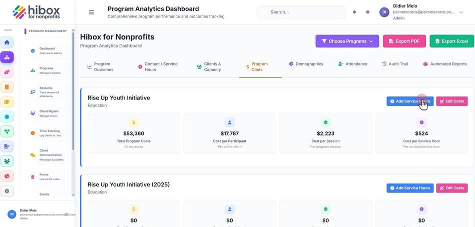
Task: Open the Automated Reports tab
Action: [444, 64]
